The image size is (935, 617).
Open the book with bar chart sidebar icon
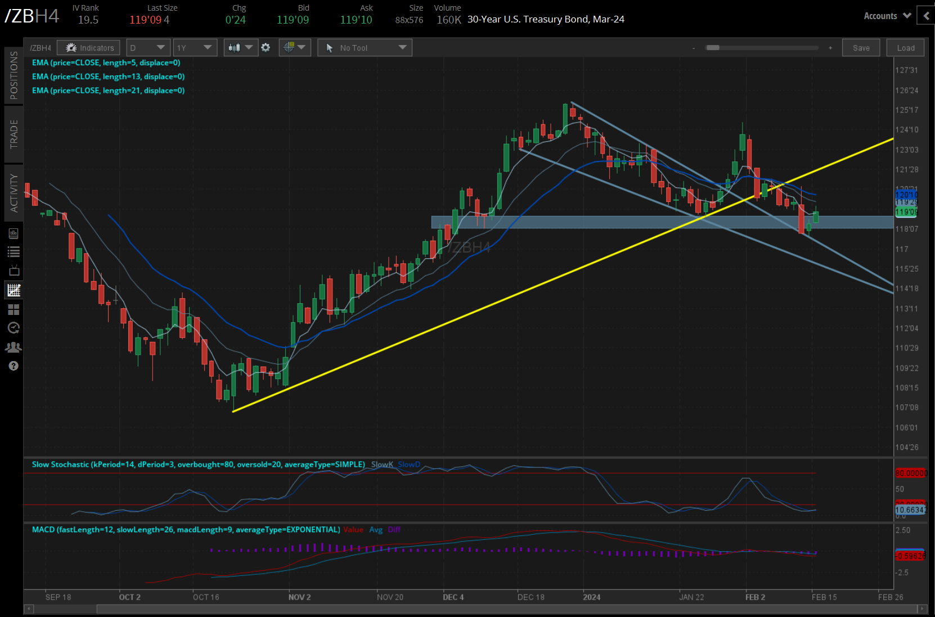(x=14, y=233)
